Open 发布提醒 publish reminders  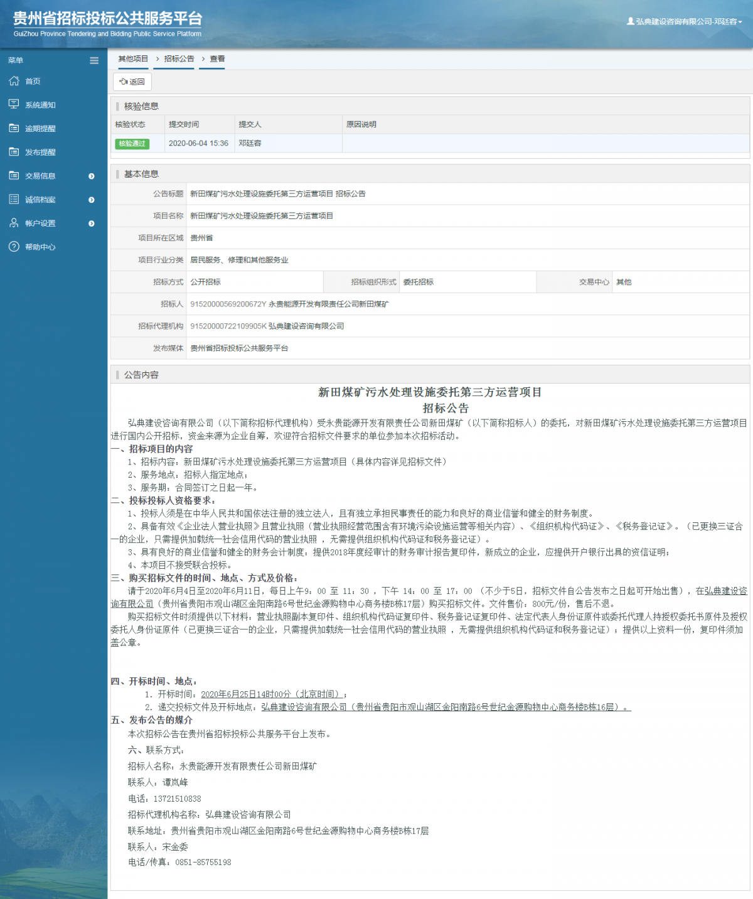pos(13,152)
